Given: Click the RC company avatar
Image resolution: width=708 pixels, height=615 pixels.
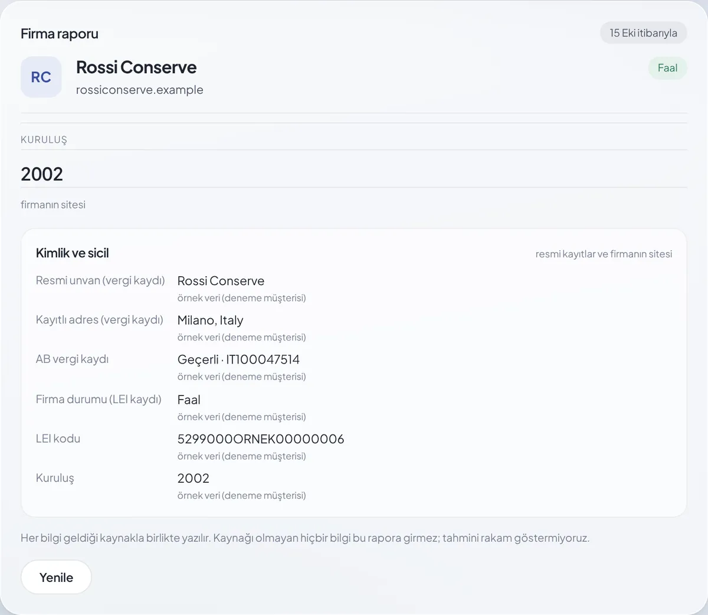Looking at the screenshot, I should 41,77.
